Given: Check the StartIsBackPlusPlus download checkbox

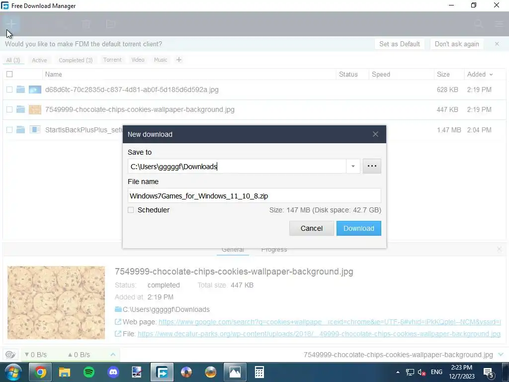Looking at the screenshot, I should point(9,130).
